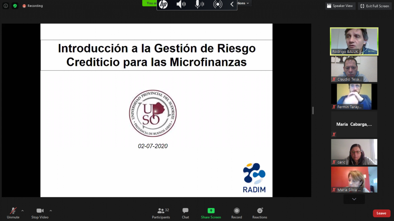This screenshot has width=394, height=221.
Task: Toggle the speaker volume icon in HP overlay
Action: click(181, 4)
